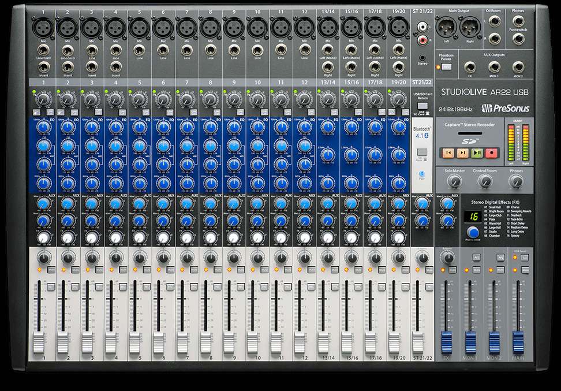This screenshot has height=391, width=561.
Task: Click the channel 1 XLR mic input
Action: pyautogui.click(x=44, y=28)
